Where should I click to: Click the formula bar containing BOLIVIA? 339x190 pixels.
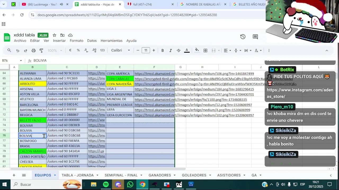pos(148,60)
